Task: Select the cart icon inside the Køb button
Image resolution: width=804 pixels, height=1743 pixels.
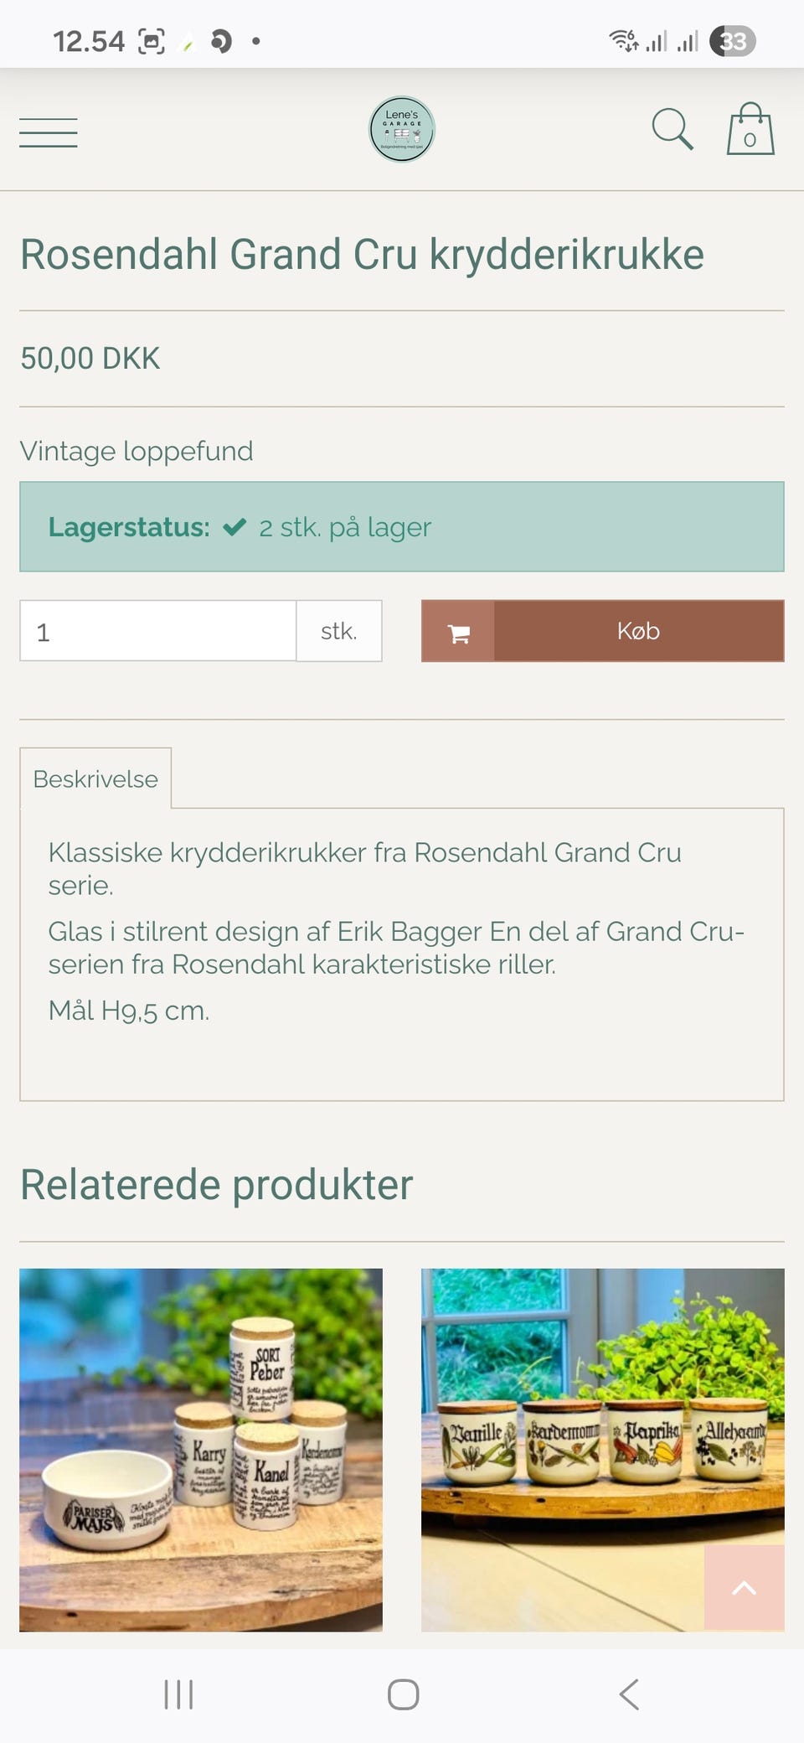Action: pos(458,632)
